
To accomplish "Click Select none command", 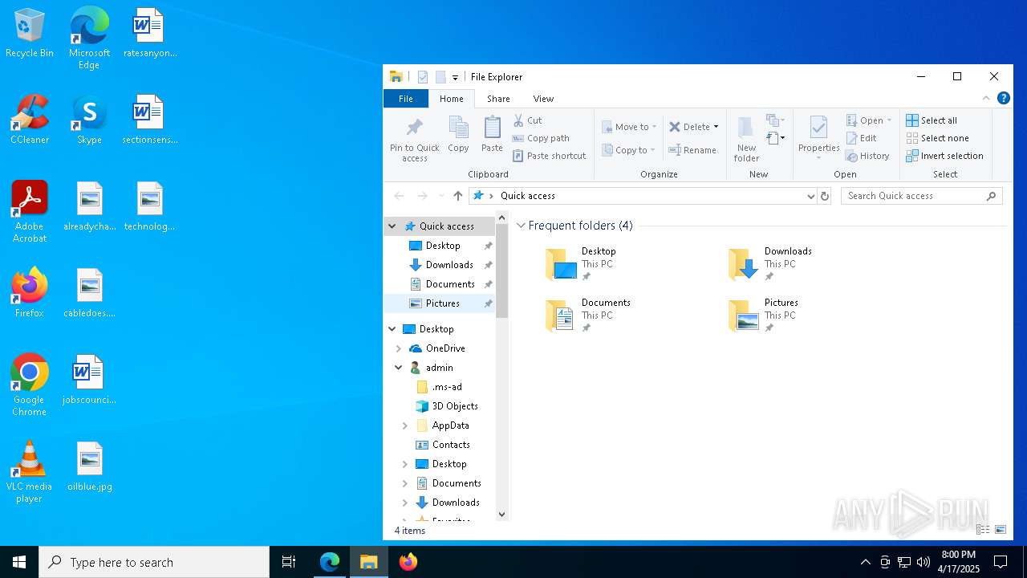I will click(937, 138).
